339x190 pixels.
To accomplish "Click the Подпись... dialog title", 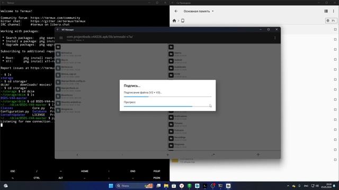I will tap(132, 85).
